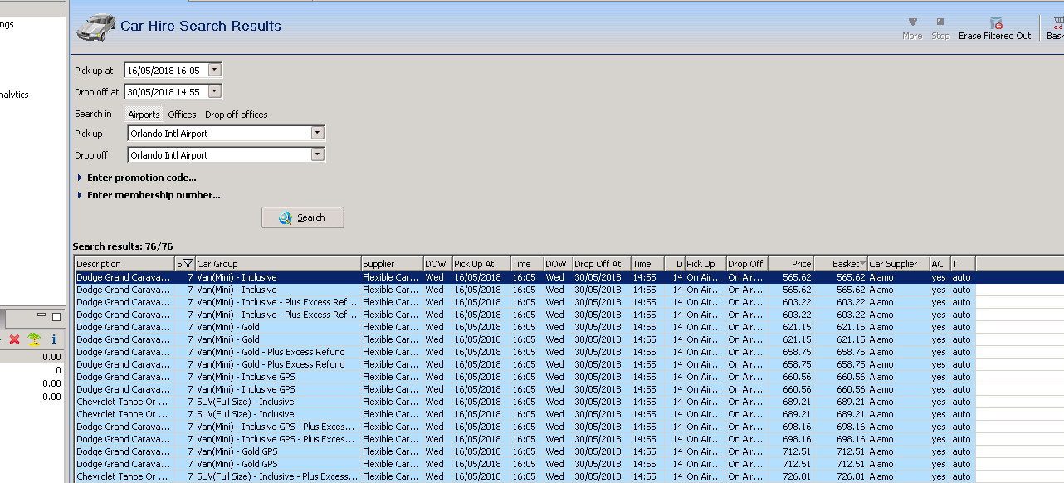The width and height of the screenshot is (1064, 483).
Task: Switch to the Airports tab
Action: [144, 115]
